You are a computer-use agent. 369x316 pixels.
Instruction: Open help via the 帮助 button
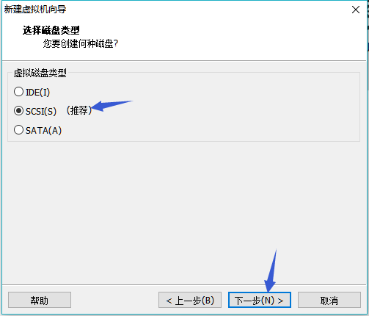pos(40,300)
